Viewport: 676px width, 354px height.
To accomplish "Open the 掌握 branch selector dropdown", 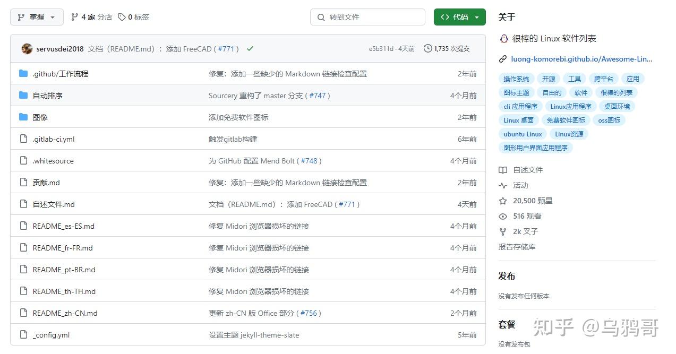I will coord(36,16).
